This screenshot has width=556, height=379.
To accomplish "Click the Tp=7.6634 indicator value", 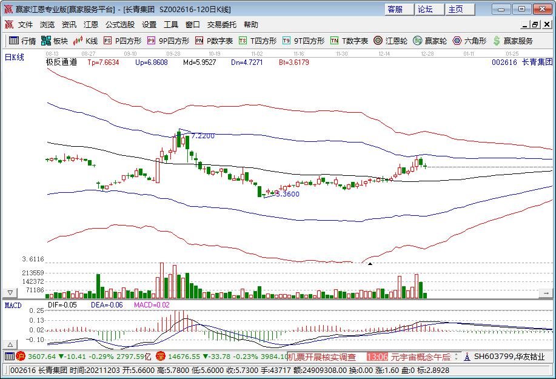I will (x=103, y=62).
